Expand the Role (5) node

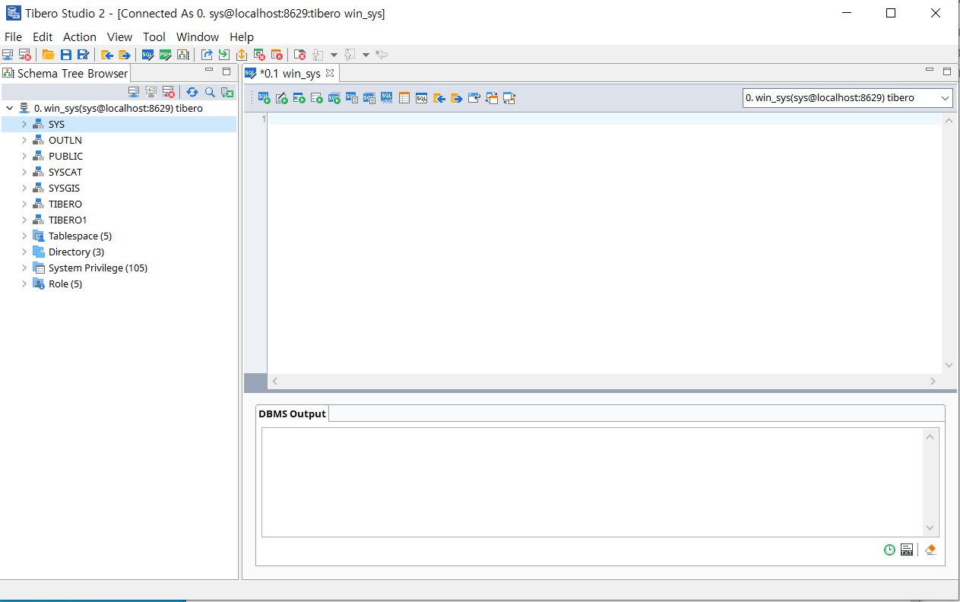pos(24,284)
